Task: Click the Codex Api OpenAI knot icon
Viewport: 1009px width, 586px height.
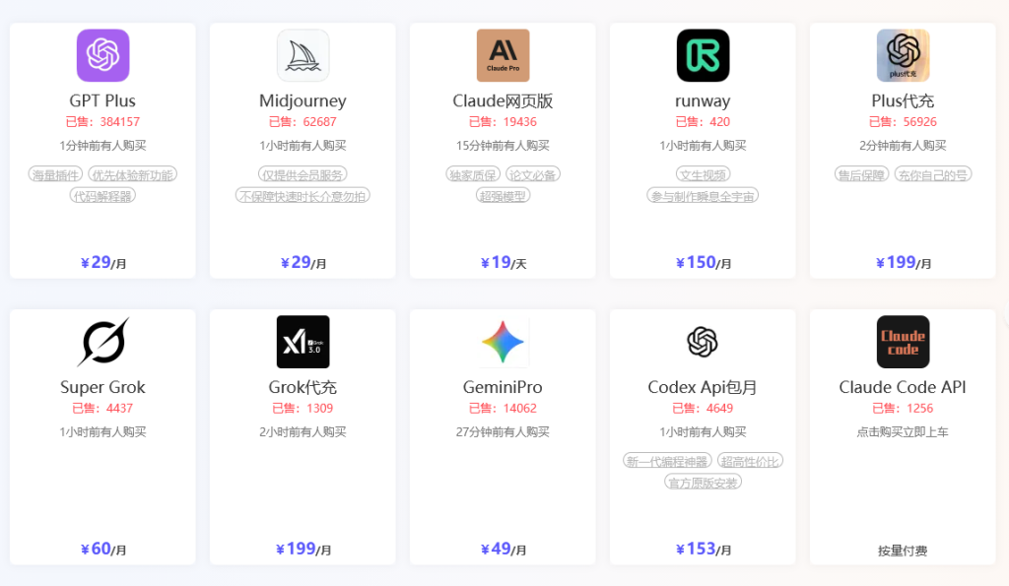Action: coord(703,342)
